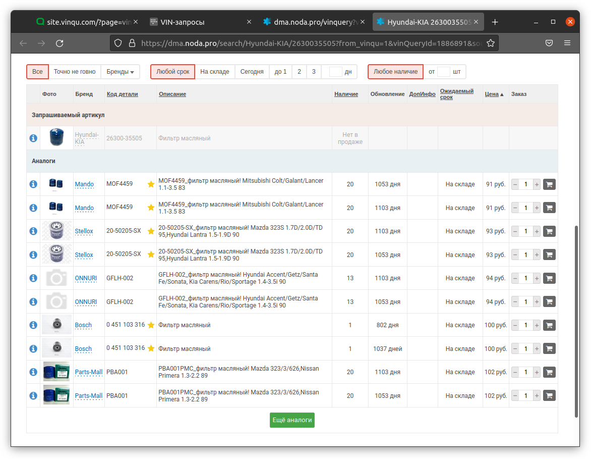Expand the 'Бренды' dropdown

click(x=120, y=72)
